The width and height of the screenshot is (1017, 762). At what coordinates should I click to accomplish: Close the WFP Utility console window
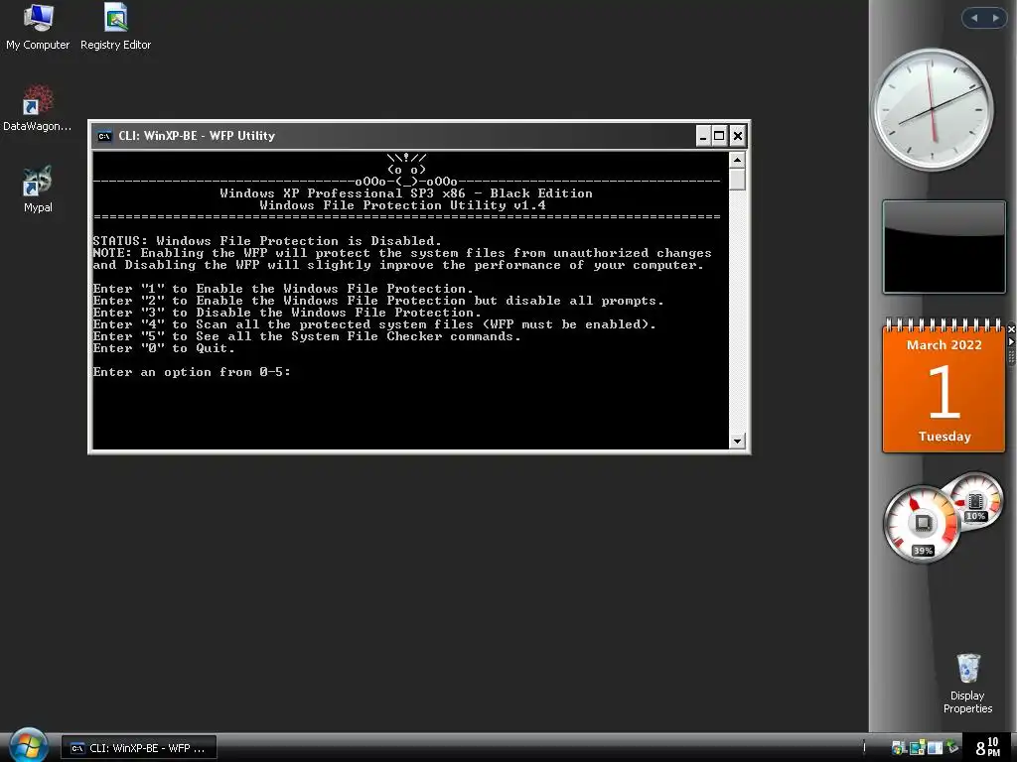(x=738, y=136)
